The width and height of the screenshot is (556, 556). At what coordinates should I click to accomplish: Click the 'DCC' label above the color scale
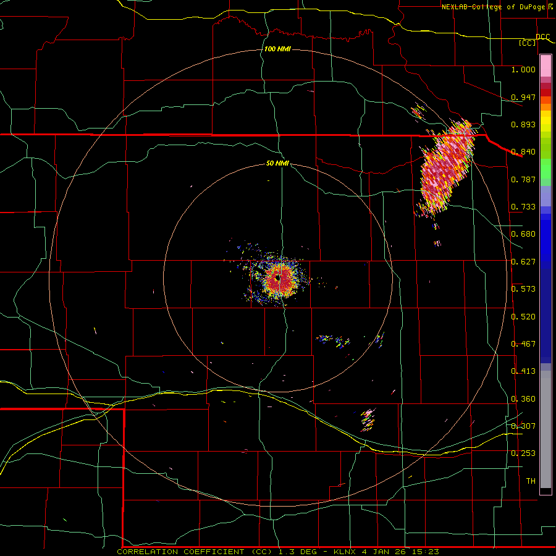(542, 37)
